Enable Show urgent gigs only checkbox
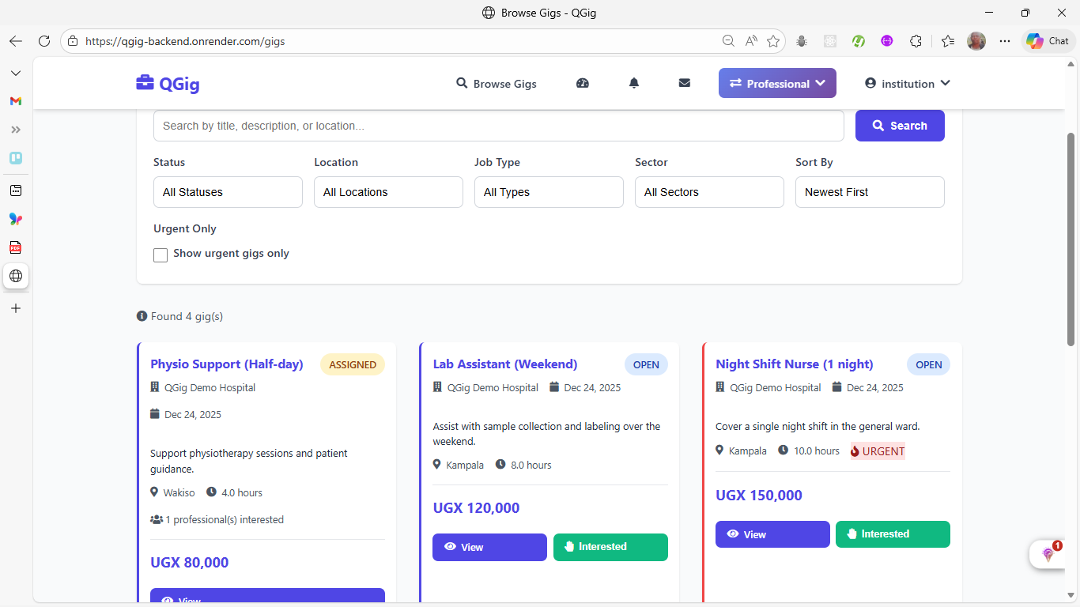Viewport: 1080px width, 607px height. [x=160, y=254]
